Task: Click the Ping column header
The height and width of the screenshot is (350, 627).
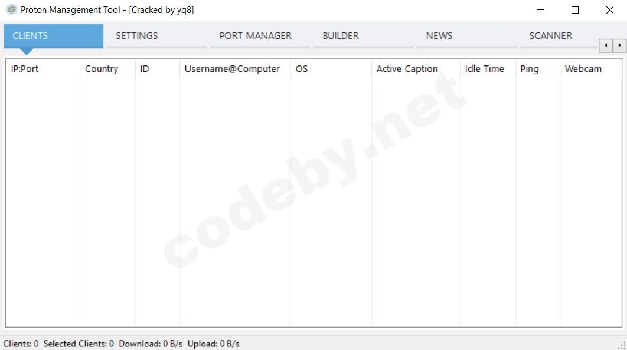Action: pyautogui.click(x=530, y=69)
